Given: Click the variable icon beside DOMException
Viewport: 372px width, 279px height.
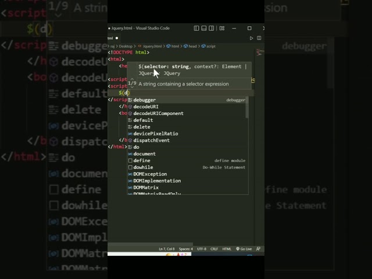Looking at the screenshot, I should (x=130, y=174).
